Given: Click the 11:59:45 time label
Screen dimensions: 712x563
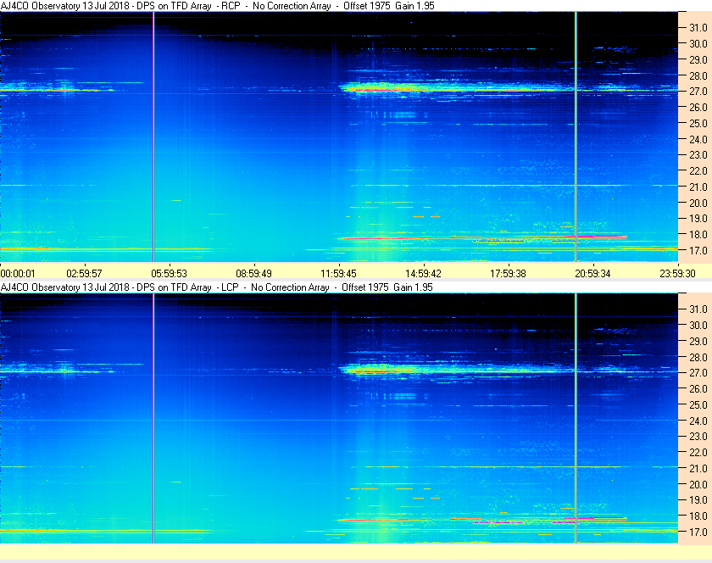Looking at the screenshot, I should point(339,274).
